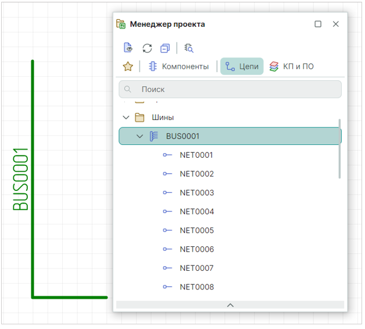Click the tree's vertical scrollbar

coord(339,148)
